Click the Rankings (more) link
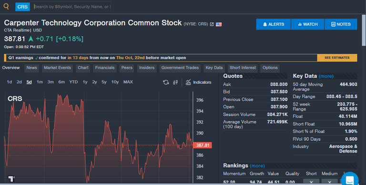The image size is (366, 185). coord(257,166)
